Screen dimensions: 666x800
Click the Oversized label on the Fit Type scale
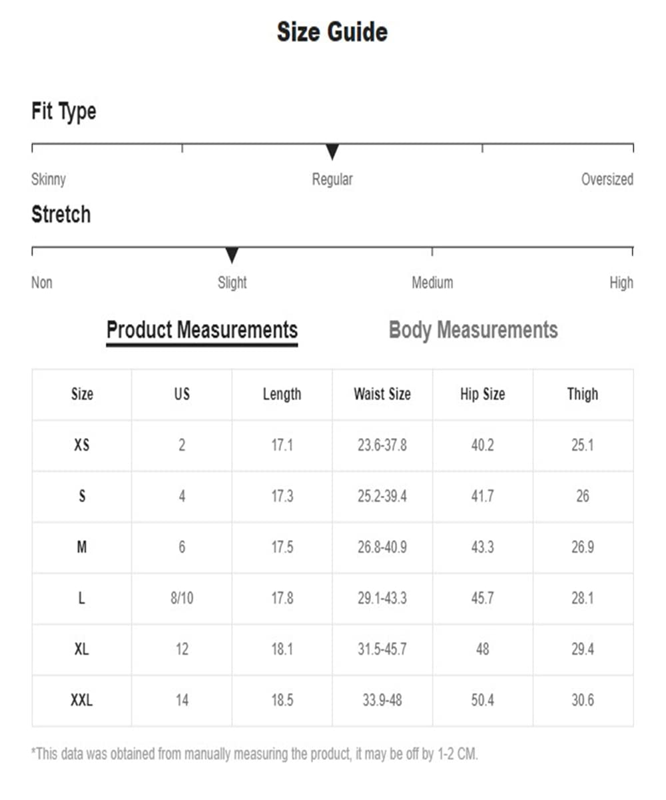click(x=607, y=179)
